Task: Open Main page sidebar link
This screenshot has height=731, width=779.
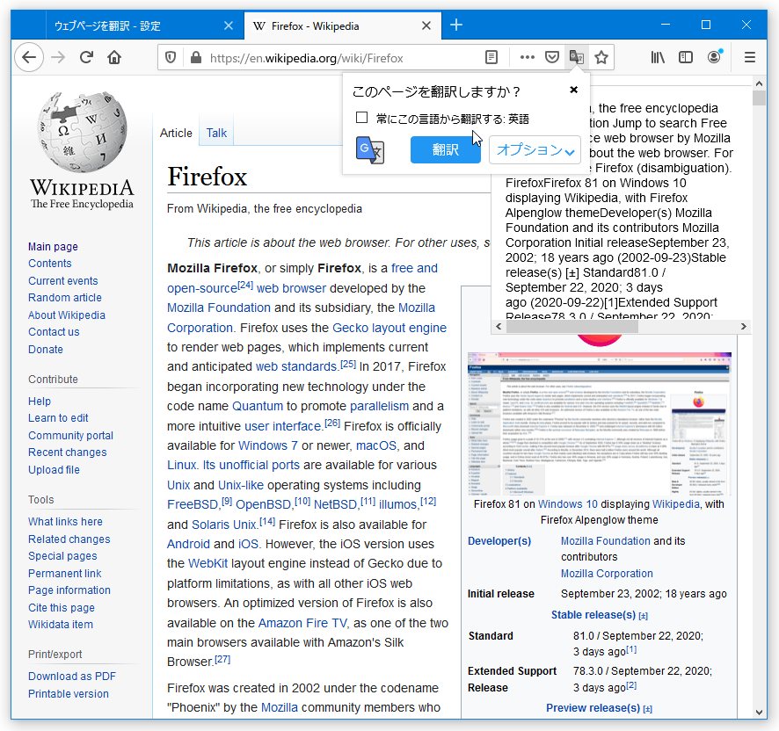Action: point(53,247)
